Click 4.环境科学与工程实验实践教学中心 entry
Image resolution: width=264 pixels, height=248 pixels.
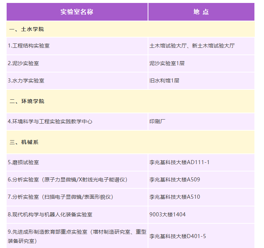(50, 121)
